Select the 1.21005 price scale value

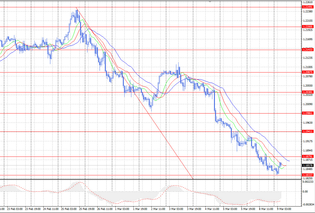(308, 67)
